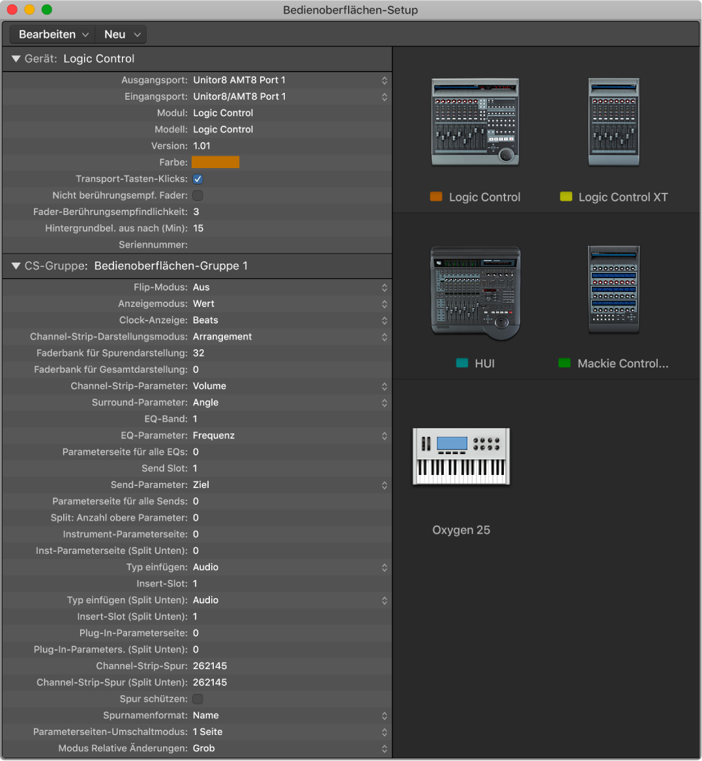Enable the Spur schützen checkbox

point(198,699)
